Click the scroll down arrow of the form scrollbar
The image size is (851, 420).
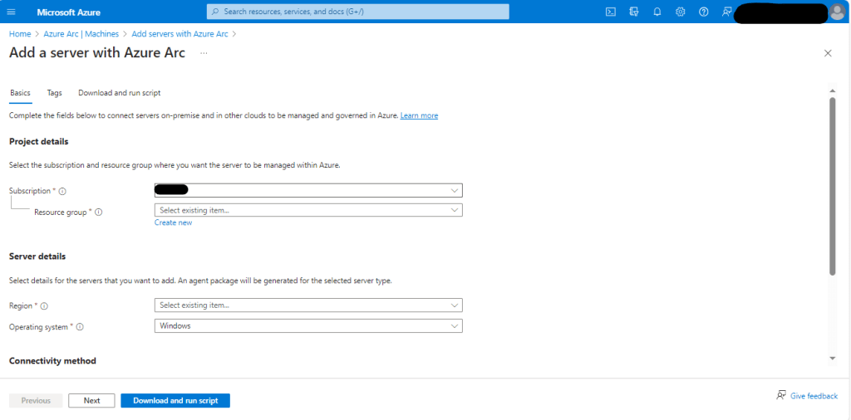pyautogui.click(x=832, y=358)
